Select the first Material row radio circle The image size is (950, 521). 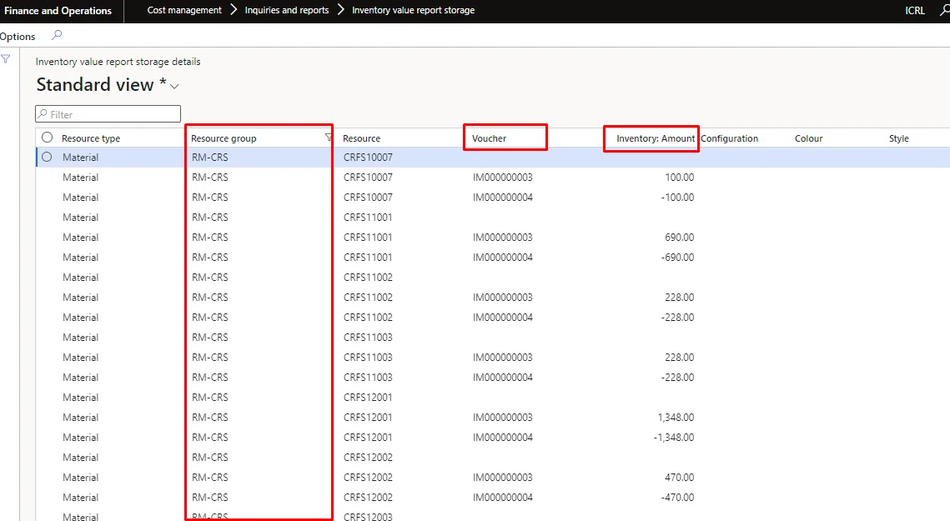coord(47,157)
